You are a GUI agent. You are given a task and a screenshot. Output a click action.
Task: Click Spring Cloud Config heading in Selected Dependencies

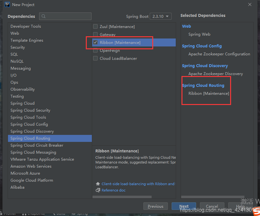[x=202, y=46]
